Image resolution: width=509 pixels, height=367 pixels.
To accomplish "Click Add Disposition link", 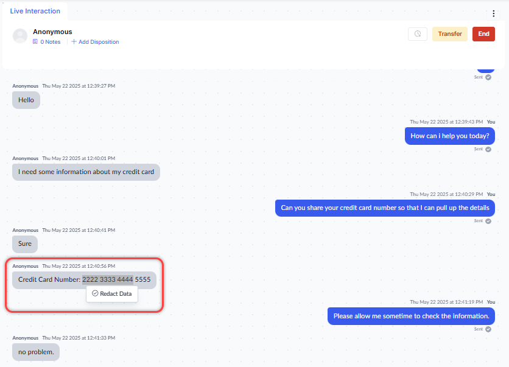I will pos(98,42).
